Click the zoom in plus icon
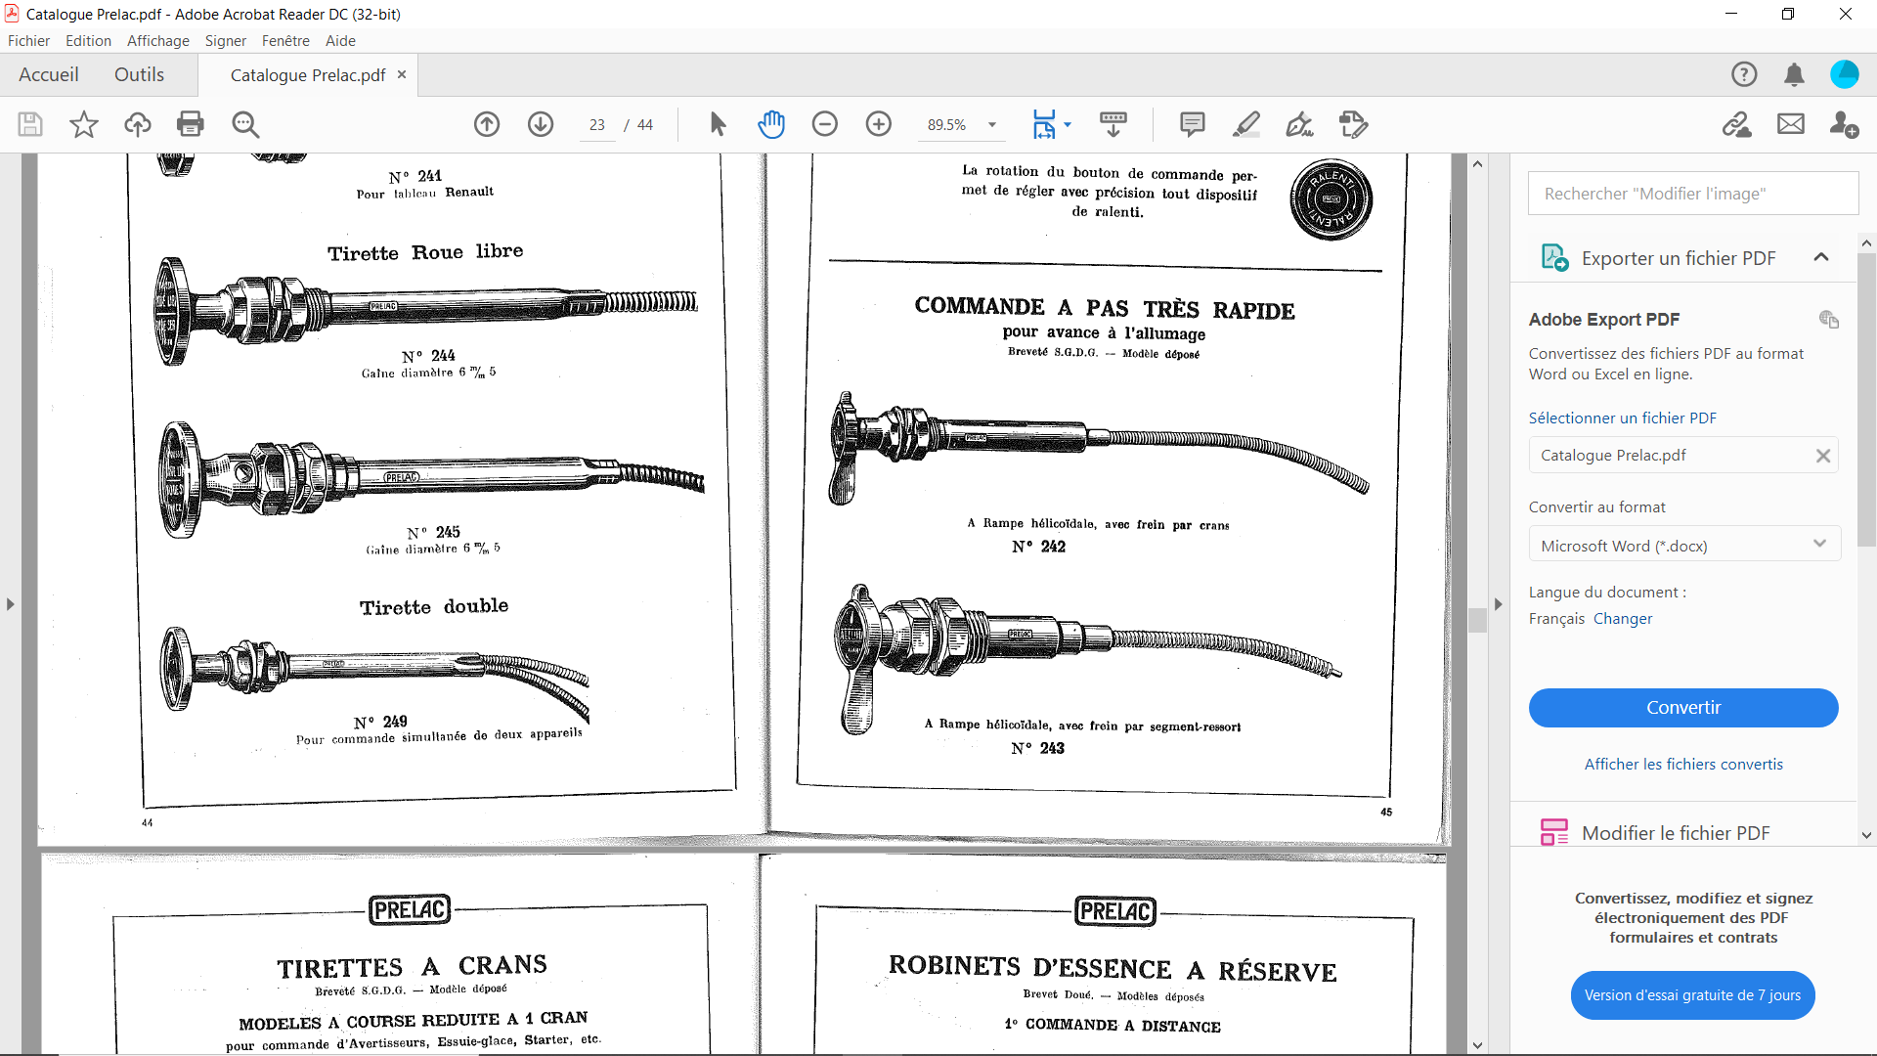 [x=879, y=124]
